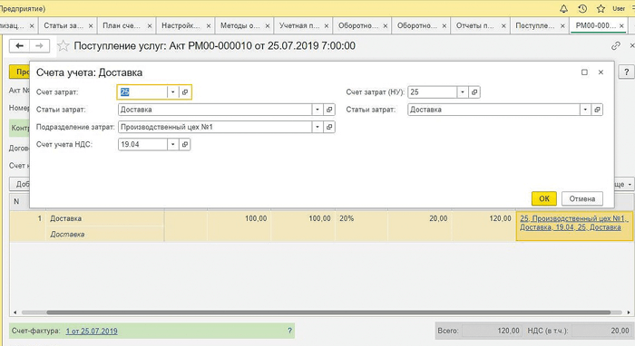Image resolution: width=635 pixels, height=346 pixels.
Task: Close the РМ00-000... tab
Action: tap(621, 26)
